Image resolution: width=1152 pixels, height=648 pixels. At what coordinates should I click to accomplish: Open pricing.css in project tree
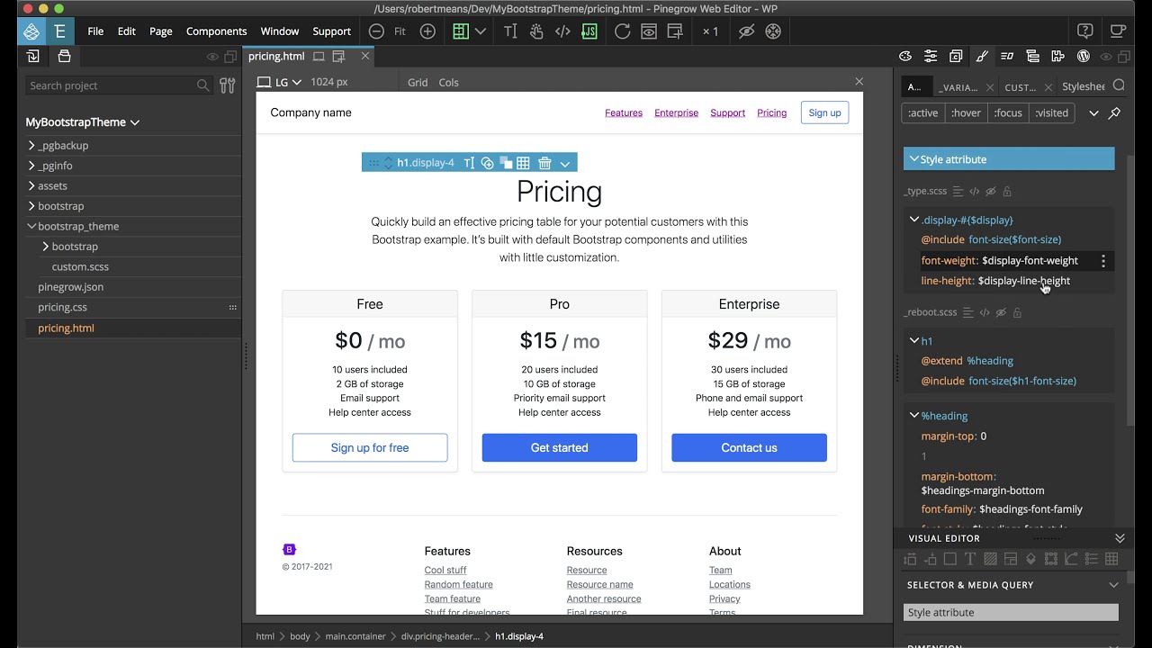coord(63,307)
